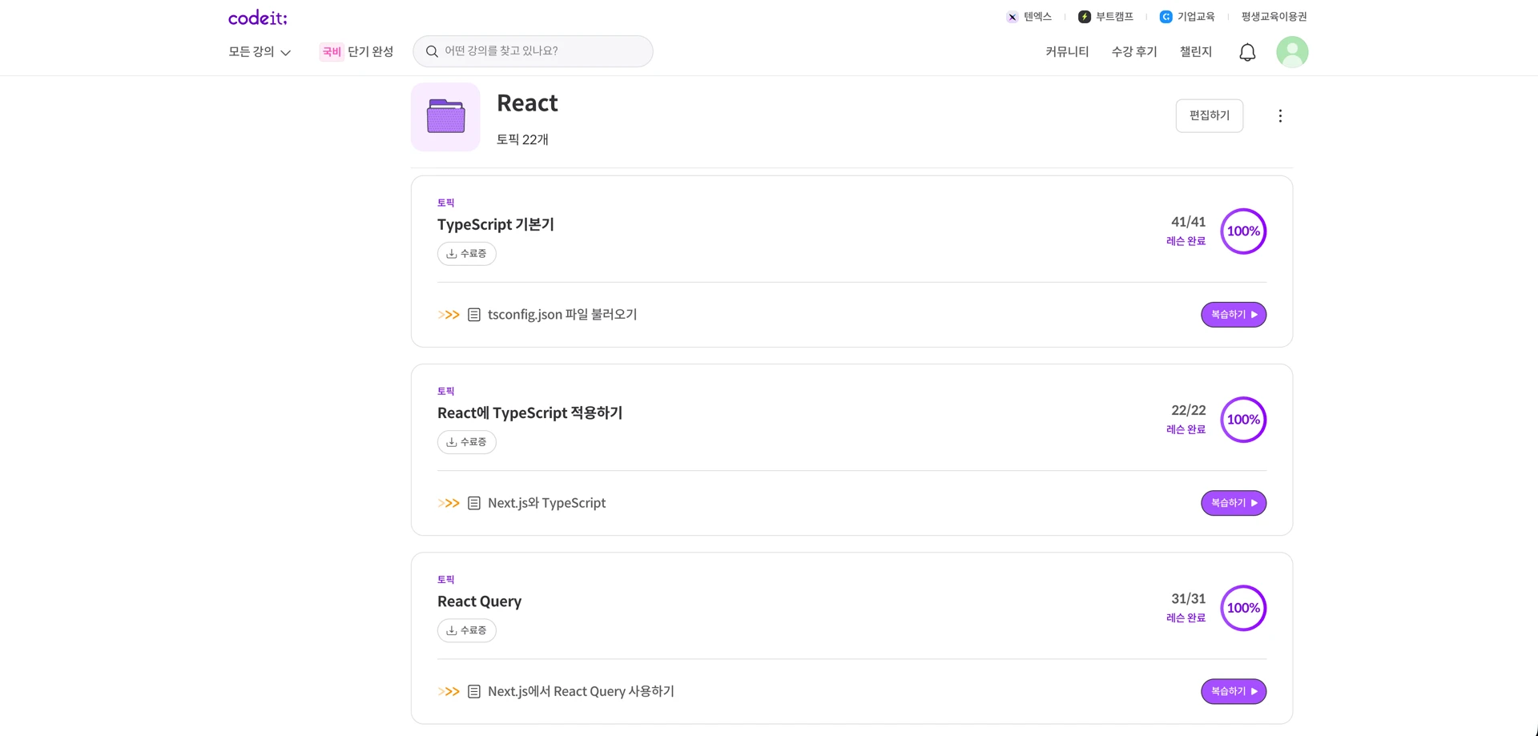Click 100% progress circle of React에 TypeScript 적용하기
This screenshot has width=1538, height=736.
click(x=1243, y=420)
